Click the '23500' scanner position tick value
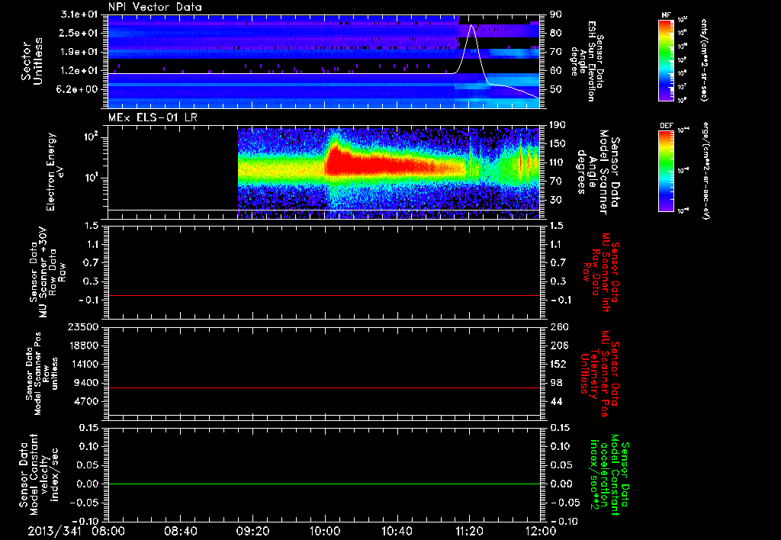The width and height of the screenshot is (781, 540). (83, 326)
